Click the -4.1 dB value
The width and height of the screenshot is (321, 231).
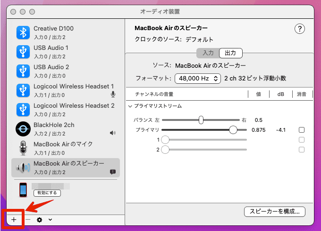281,130
